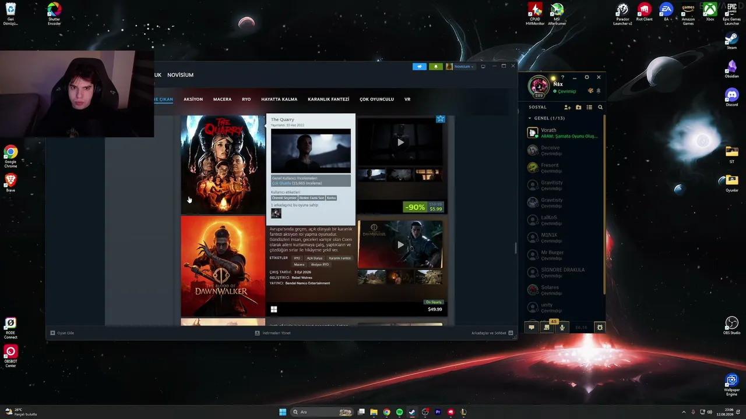Click the Windows platform icon on Dawnwalker
The image size is (746, 419).
[x=273, y=309]
